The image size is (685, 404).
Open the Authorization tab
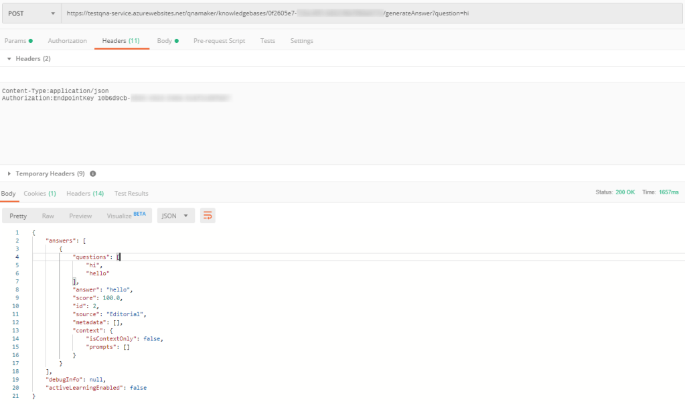pyautogui.click(x=67, y=41)
